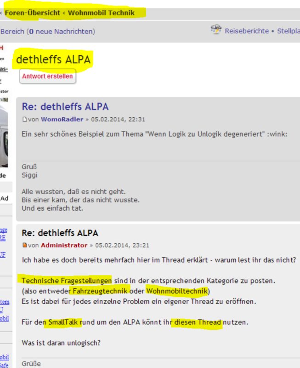Open the Reiseberichte link
The width and height of the screenshot is (300, 368).
click(x=247, y=31)
